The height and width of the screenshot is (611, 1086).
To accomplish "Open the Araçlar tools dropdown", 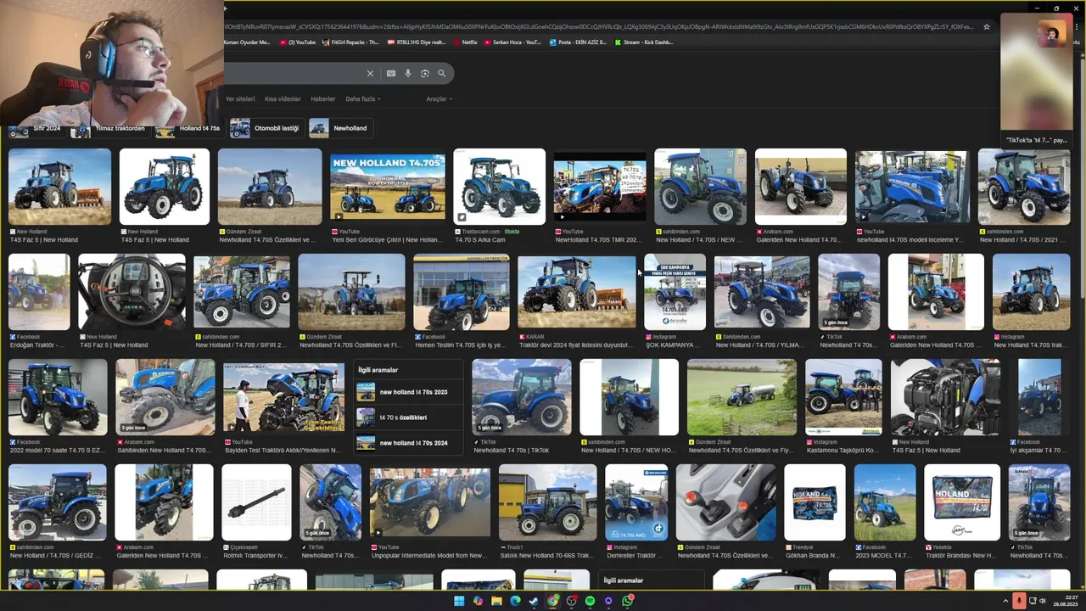I will pyautogui.click(x=439, y=99).
